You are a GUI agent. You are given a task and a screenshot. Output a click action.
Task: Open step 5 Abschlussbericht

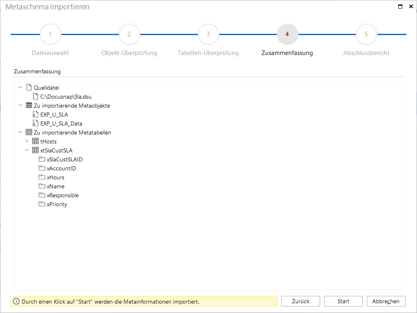tap(366, 34)
